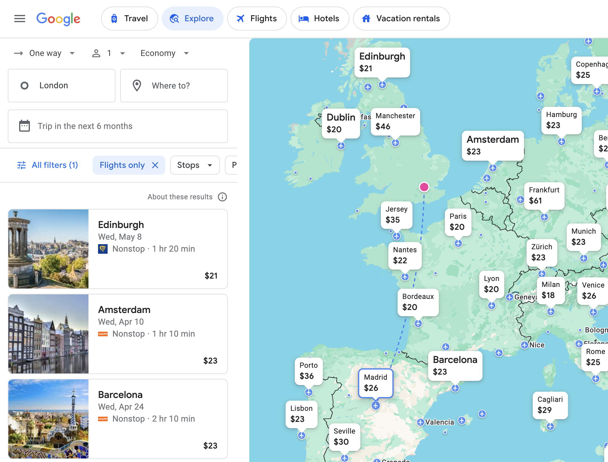Viewport: 608px width, 462px height.
Task: Click the Copenhagen $25 map label
Action: 589,70
